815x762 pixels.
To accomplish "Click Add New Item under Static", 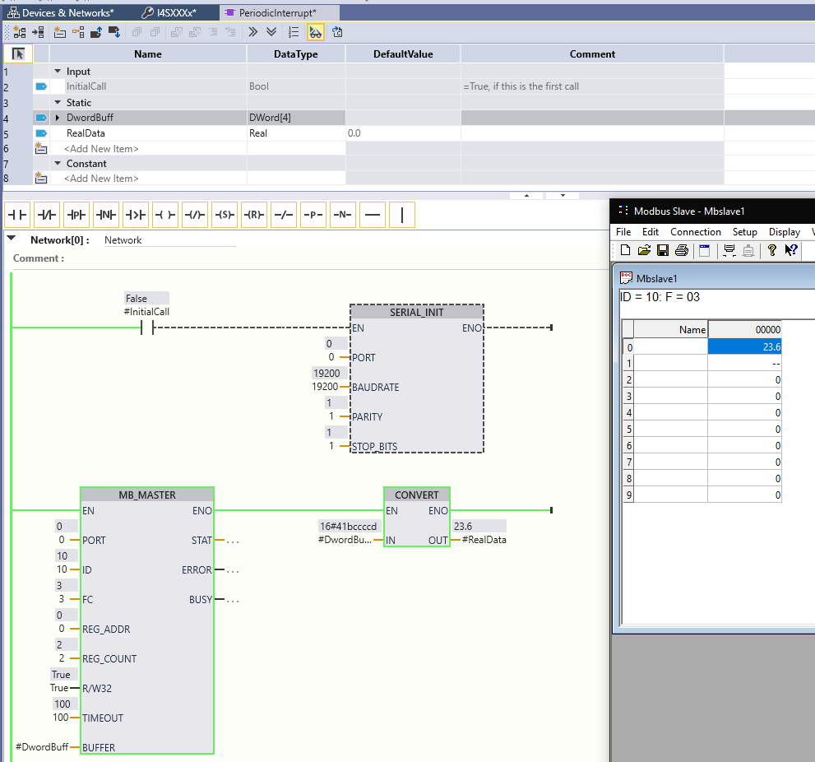I will pyautogui.click(x=101, y=149).
